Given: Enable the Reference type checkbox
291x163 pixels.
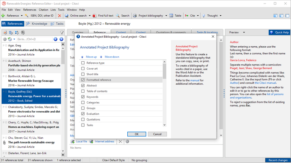Looking at the screenshot, I should pos(83,63).
